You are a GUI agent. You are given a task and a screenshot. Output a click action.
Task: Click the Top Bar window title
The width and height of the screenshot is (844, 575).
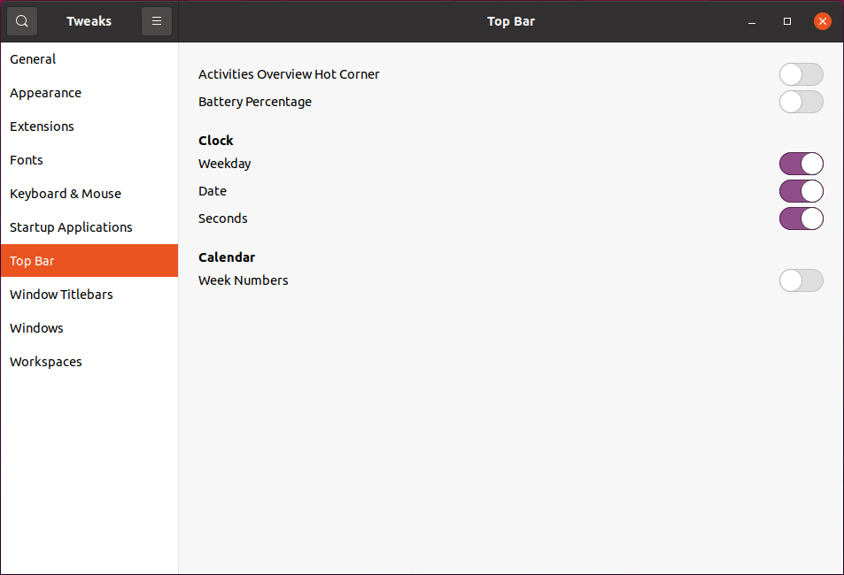[x=511, y=21]
